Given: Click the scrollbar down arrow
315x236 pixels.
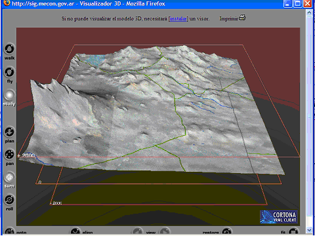Looking at the screenshot, I should tap(309, 230).
